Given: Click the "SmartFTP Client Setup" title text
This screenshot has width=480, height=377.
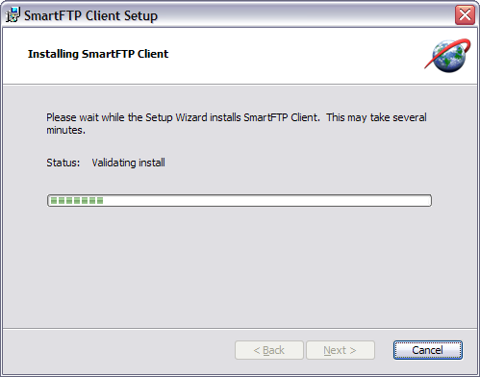Looking at the screenshot, I should coord(90,15).
